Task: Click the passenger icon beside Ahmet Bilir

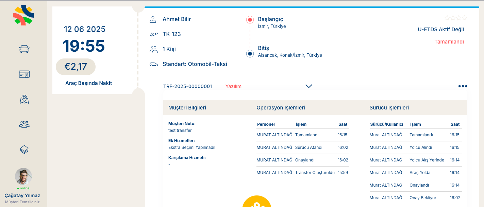Action: [153, 19]
